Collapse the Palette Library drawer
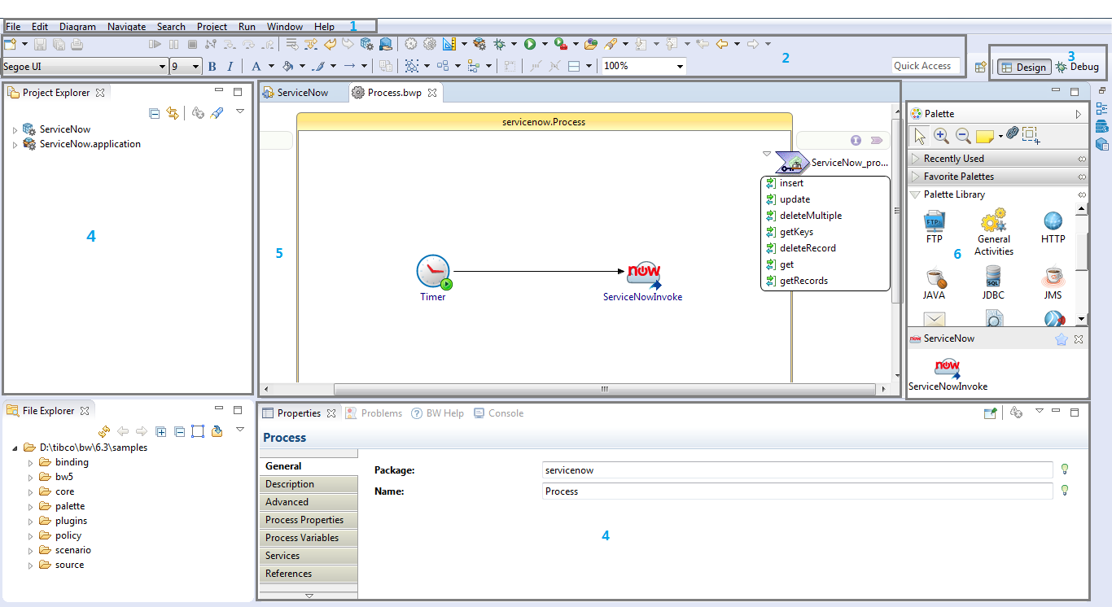 916,194
